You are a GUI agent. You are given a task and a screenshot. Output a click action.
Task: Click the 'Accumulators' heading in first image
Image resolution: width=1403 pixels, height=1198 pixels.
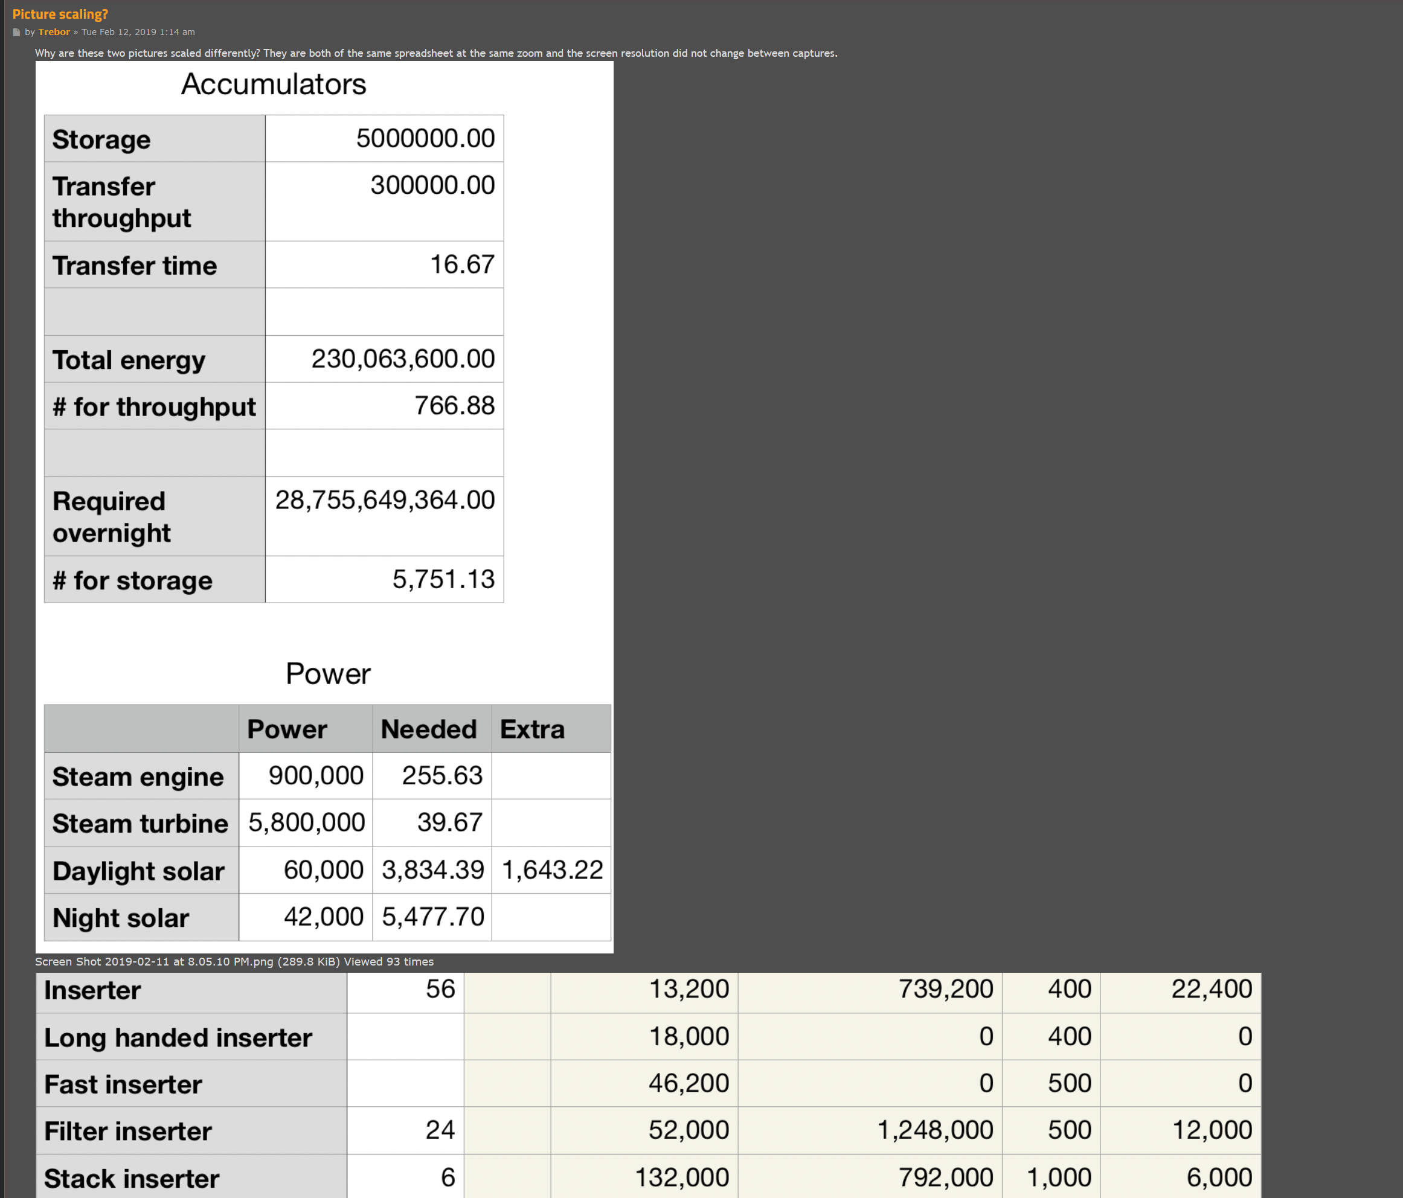(x=274, y=84)
